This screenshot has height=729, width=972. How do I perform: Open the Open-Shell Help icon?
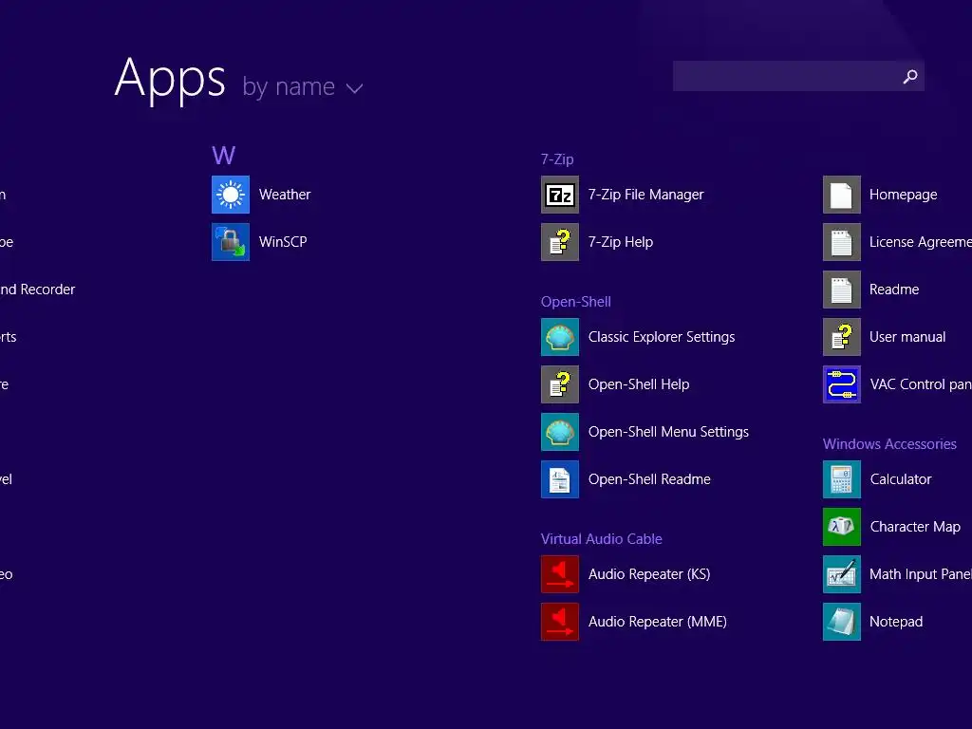560,384
